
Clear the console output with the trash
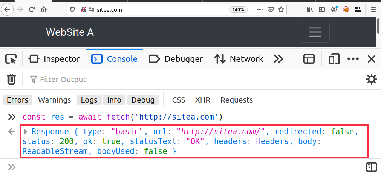point(11,80)
